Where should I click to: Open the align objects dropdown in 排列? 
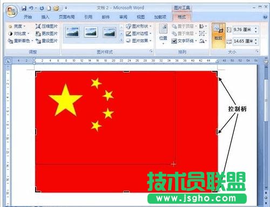pyautogui.click(x=203, y=26)
